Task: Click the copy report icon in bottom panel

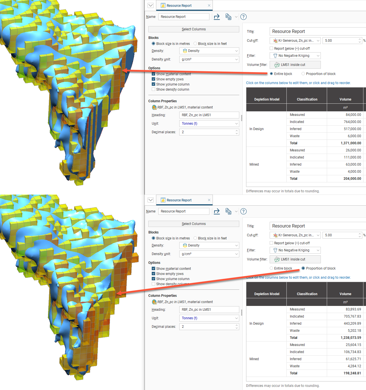Action: (228, 211)
